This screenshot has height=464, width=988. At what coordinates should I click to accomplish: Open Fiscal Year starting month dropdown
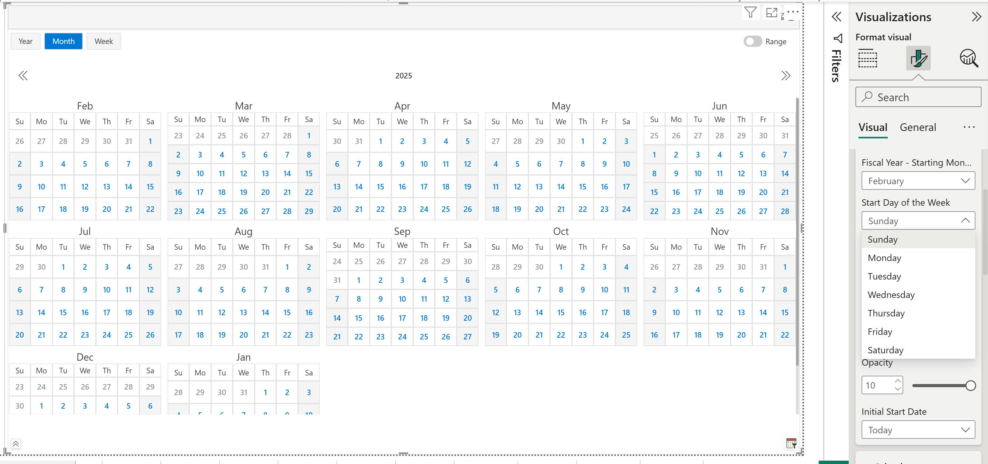pyautogui.click(x=918, y=180)
